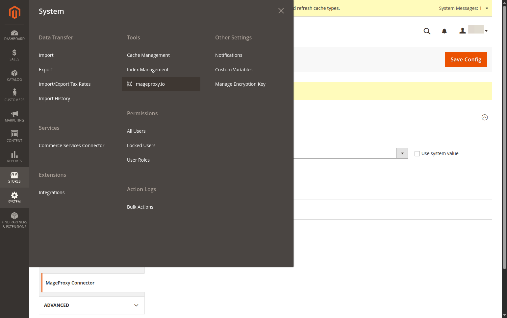This screenshot has height=318, width=507.
Task: Open the Customers menu icon
Action: (x=14, y=92)
